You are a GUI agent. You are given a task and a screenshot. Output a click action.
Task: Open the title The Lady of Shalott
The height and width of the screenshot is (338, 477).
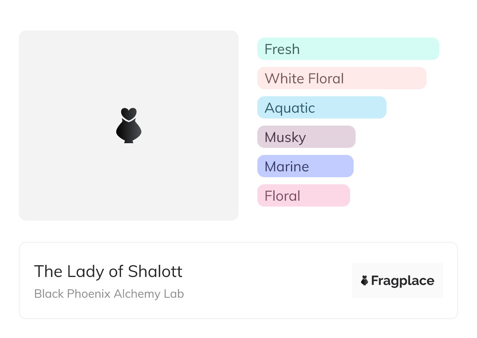click(x=108, y=271)
